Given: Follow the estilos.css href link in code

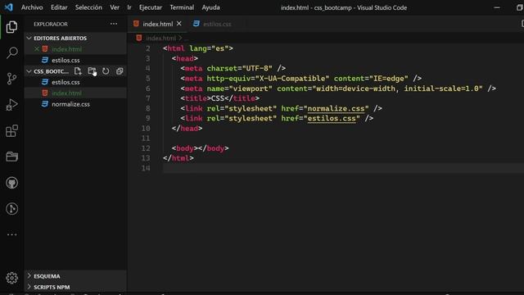Looking at the screenshot, I should pyautogui.click(x=332, y=118).
